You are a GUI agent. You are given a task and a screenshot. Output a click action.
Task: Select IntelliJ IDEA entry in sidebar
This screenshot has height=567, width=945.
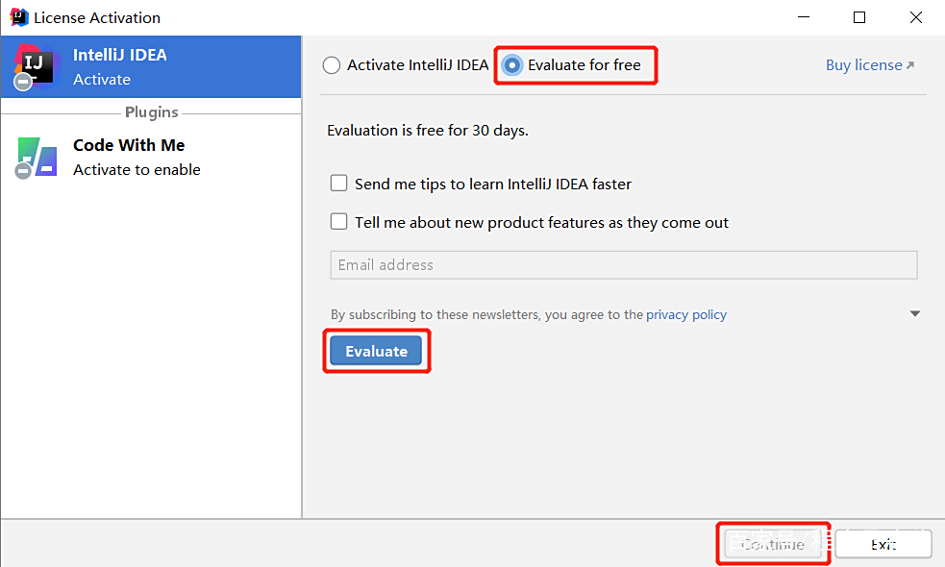point(151,66)
